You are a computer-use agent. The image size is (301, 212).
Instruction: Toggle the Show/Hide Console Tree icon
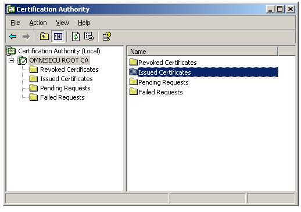(58, 36)
